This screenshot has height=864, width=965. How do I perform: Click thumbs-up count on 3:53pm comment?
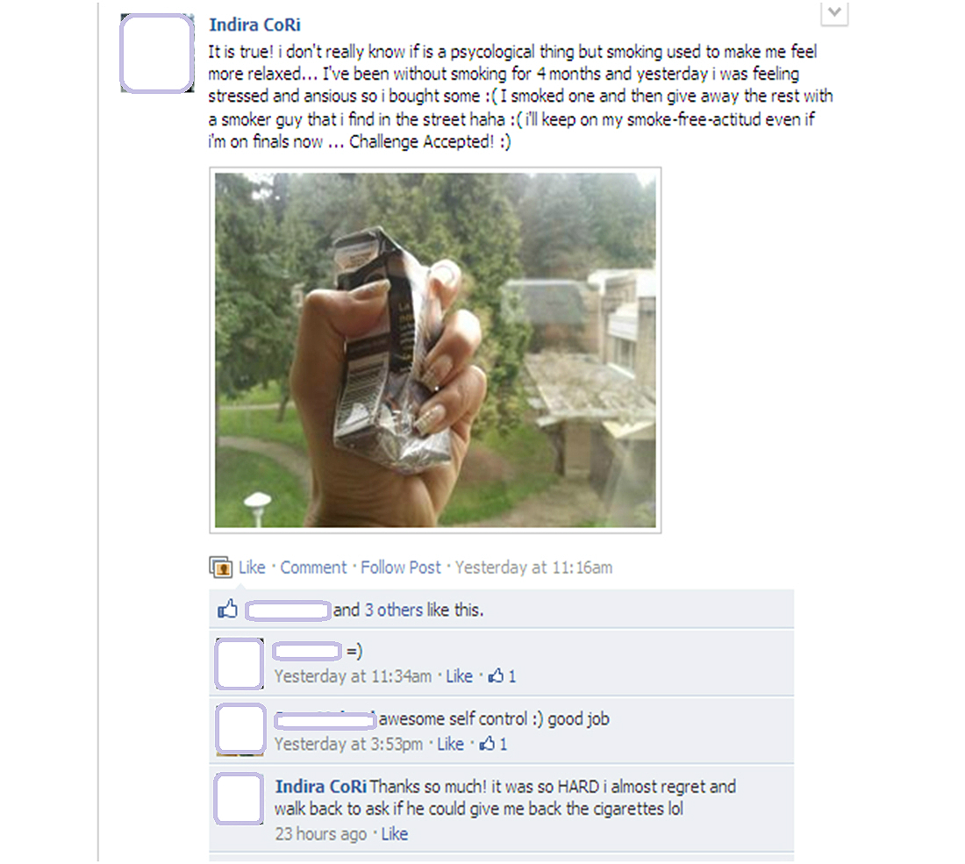[x=494, y=744]
